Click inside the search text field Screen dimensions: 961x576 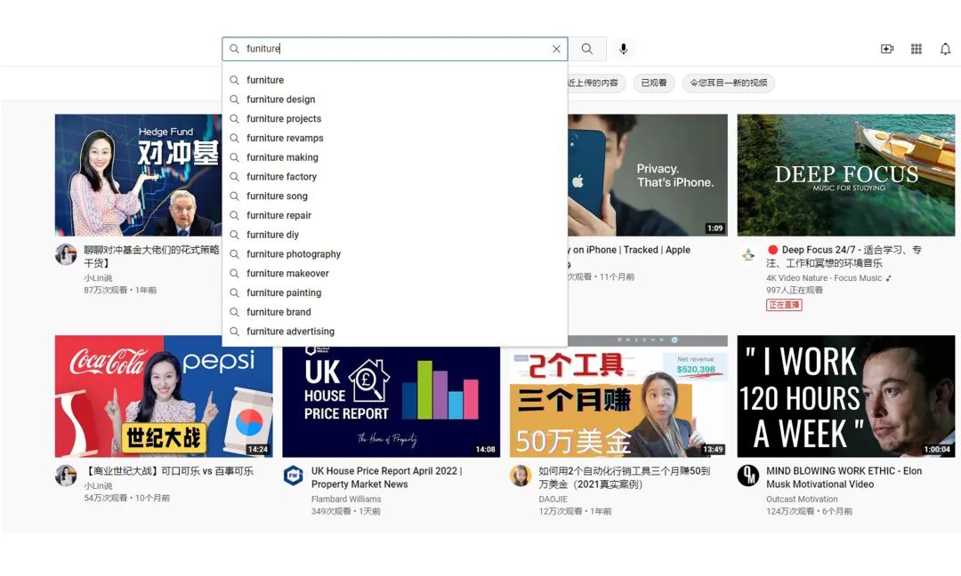click(x=392, y=49)
